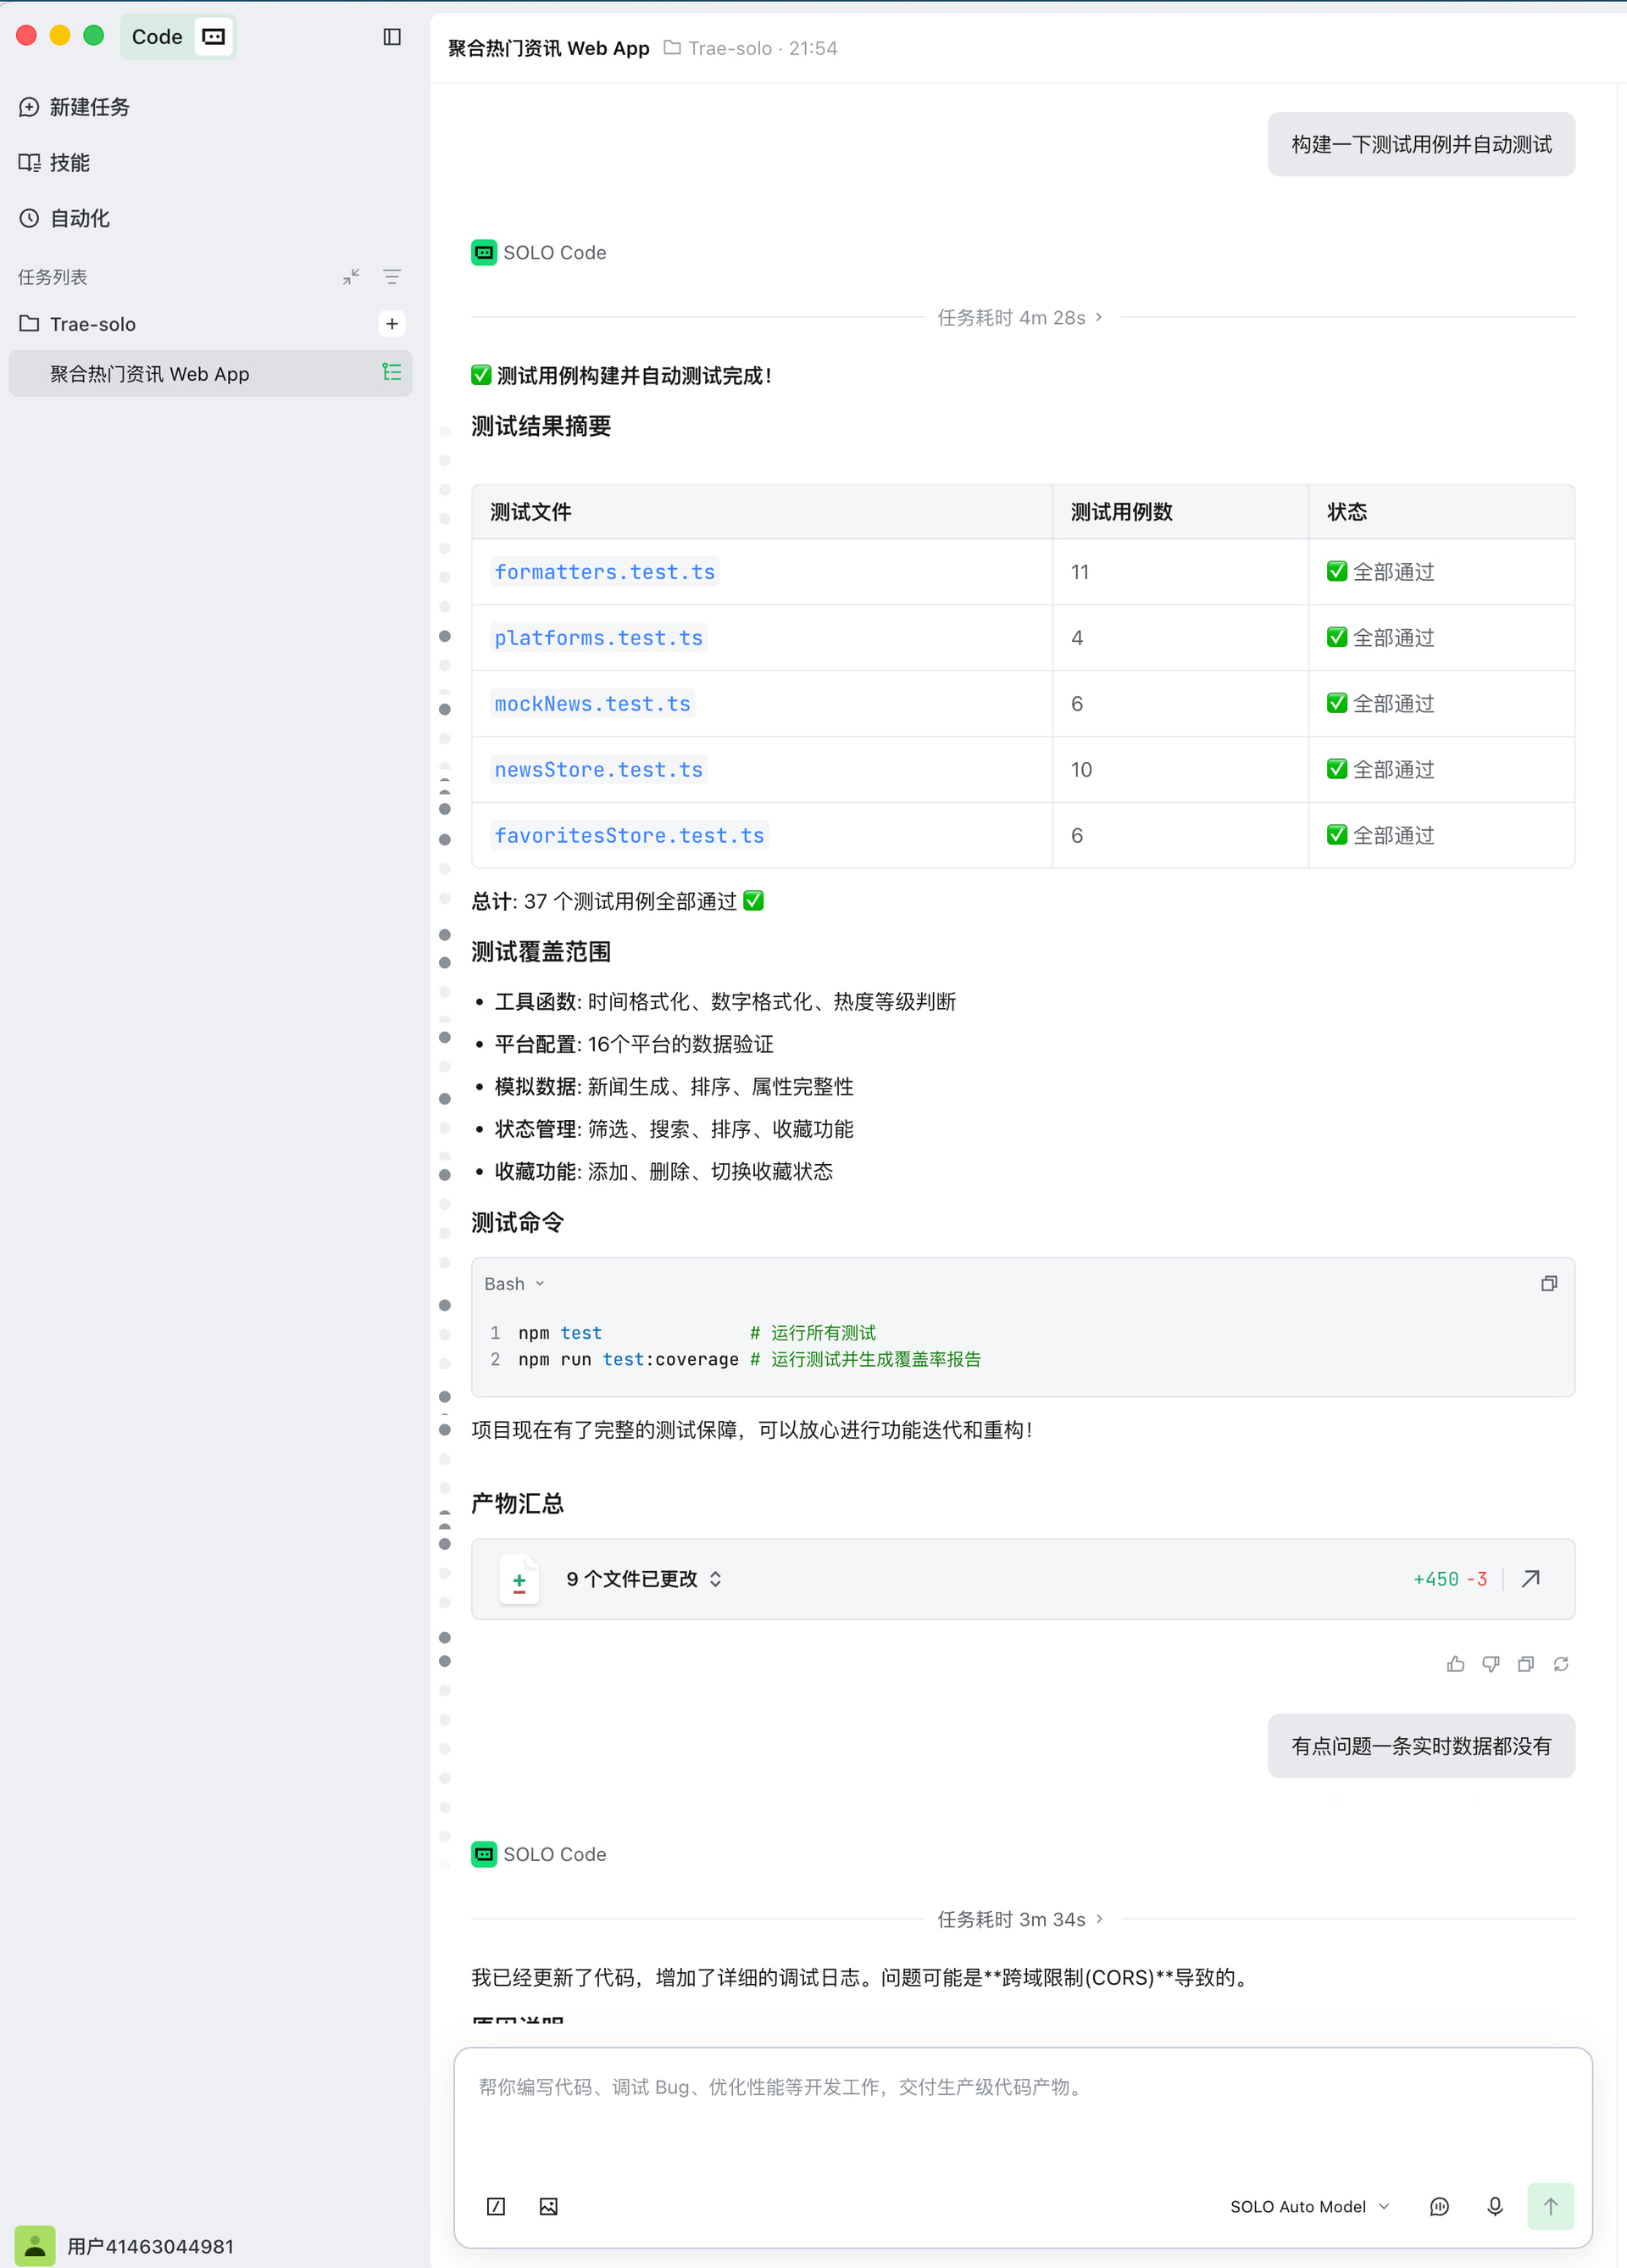Expand 任务耗时 4m 28s details

pyautogui.click(x=1020, y=317)
